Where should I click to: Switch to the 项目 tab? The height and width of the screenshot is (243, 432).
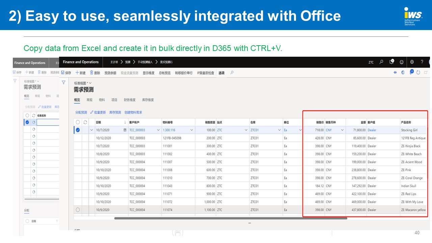(x=114, y=100)
